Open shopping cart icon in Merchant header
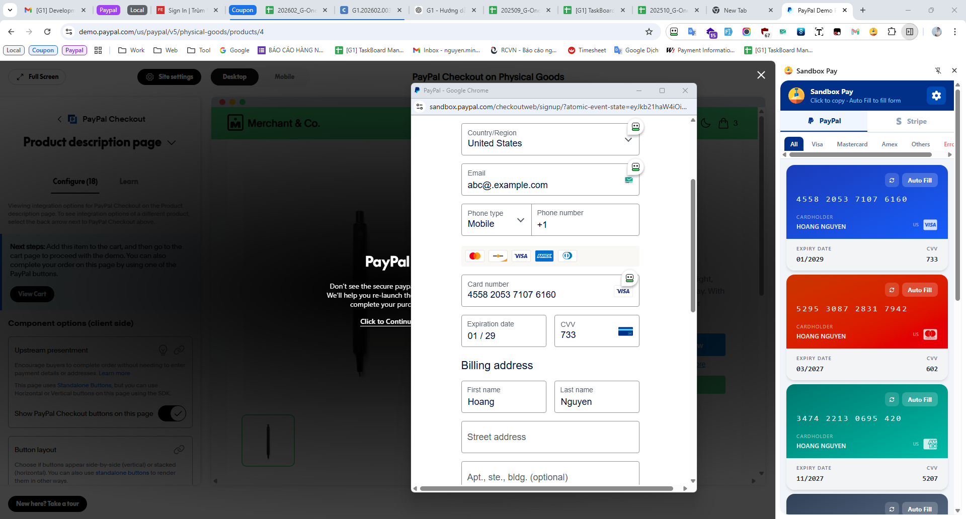The image size is (966, 519). [723, 123]
